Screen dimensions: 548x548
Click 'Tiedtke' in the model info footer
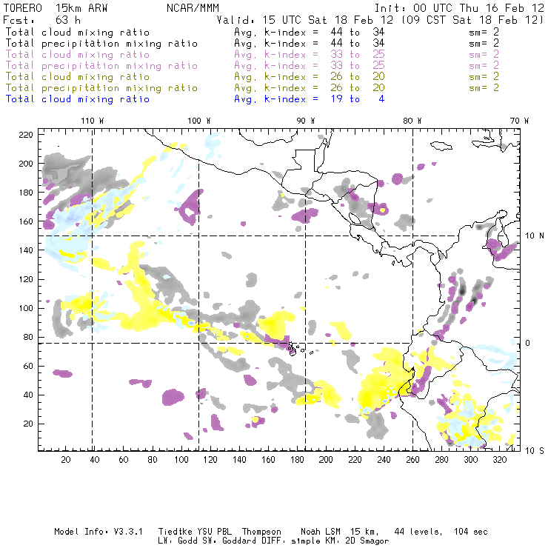[175, 532]
